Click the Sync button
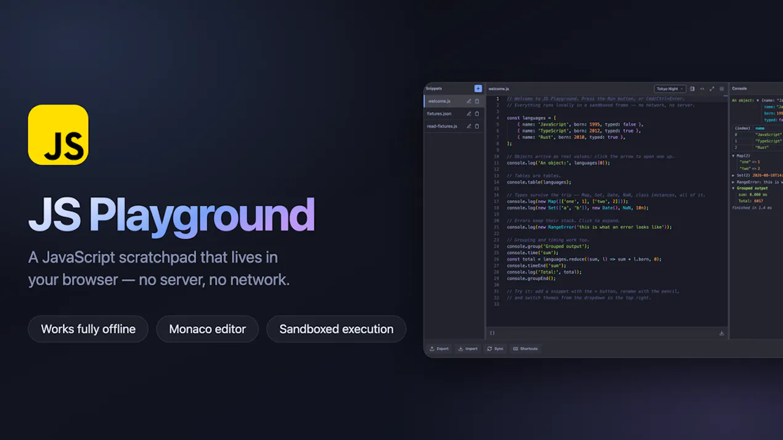Viewport: 783px width, 440px height. (495, 349)
